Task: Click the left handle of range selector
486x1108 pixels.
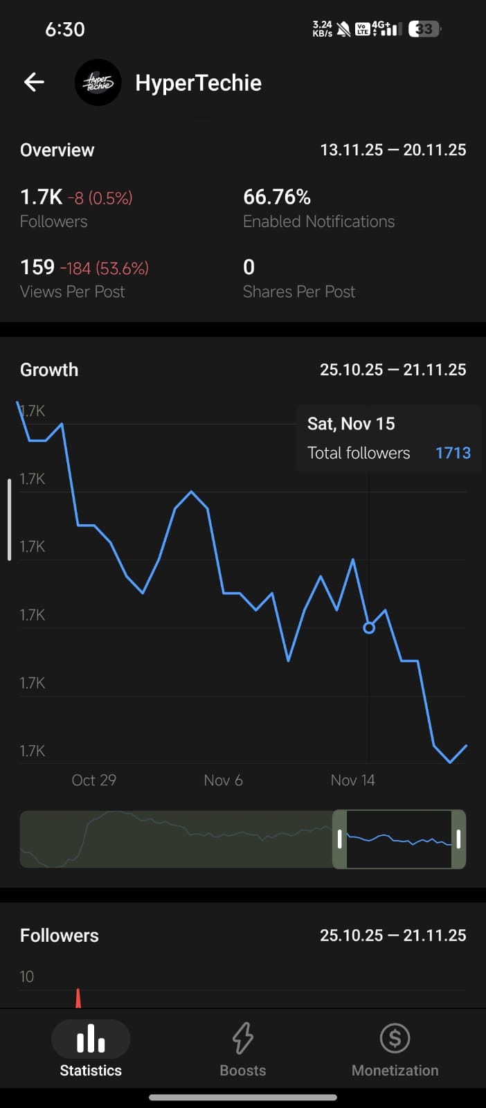Action: coord(339,839)
